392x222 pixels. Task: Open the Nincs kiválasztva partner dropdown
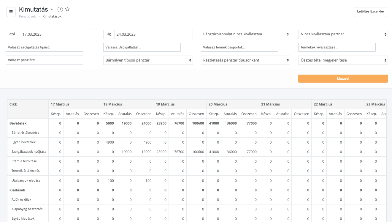click(x=343, y=34)
